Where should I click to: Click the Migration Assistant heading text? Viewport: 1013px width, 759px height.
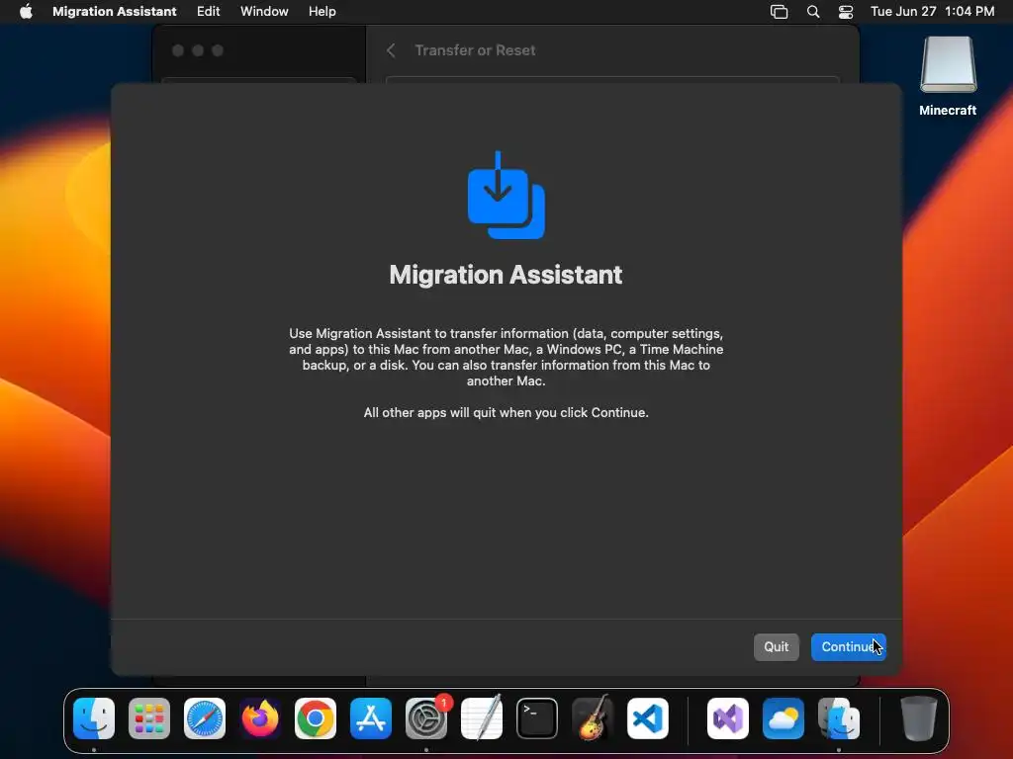coord(506,275)
